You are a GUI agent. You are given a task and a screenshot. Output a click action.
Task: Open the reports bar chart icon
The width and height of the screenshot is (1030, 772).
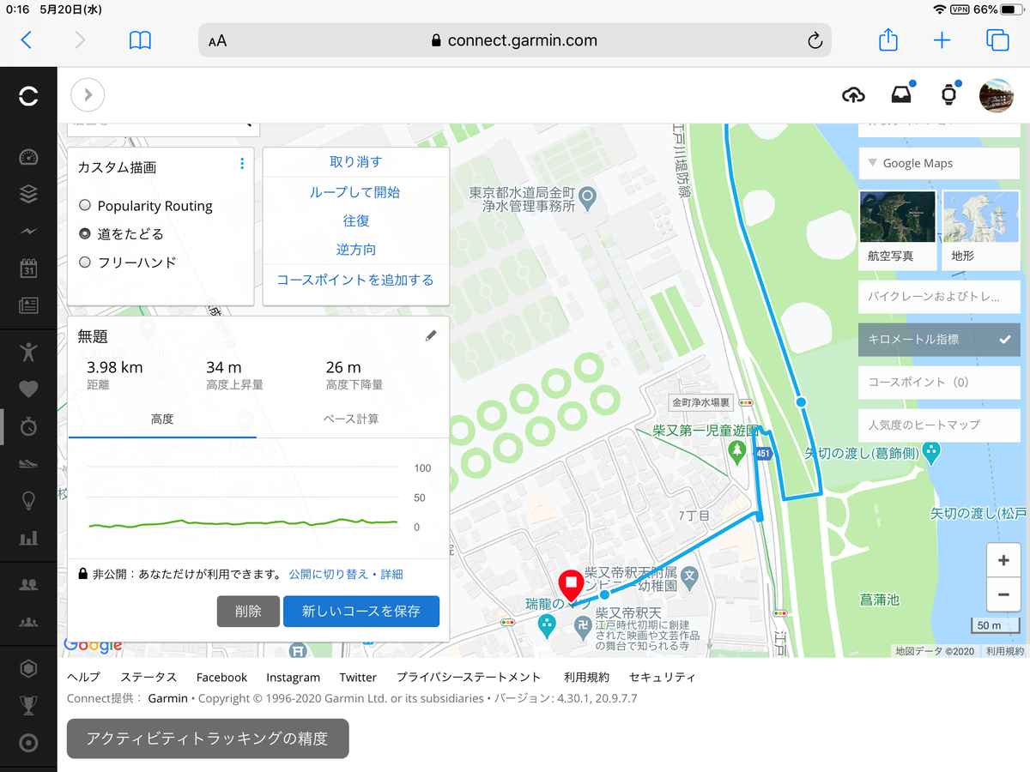point(28,538)
